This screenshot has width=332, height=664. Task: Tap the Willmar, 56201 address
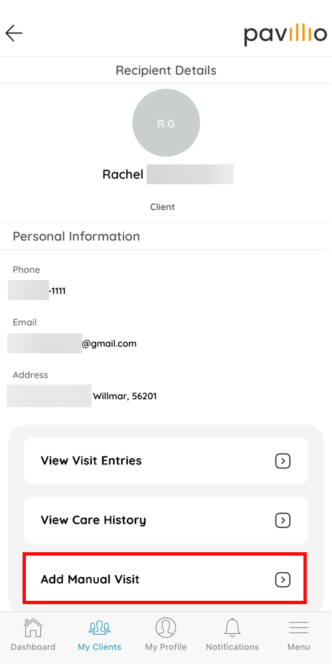pyautogui.click(x=82, y=397)
